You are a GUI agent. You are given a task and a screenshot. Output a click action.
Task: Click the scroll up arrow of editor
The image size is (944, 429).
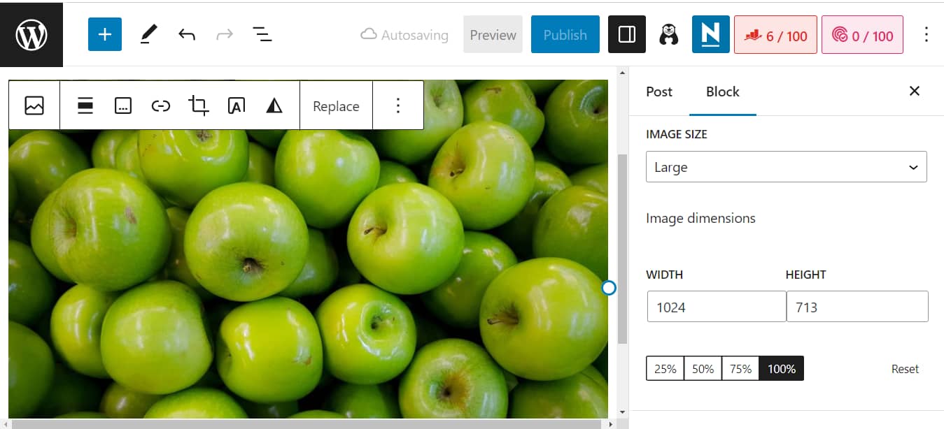pyautogui.click(x=622, y=72)
